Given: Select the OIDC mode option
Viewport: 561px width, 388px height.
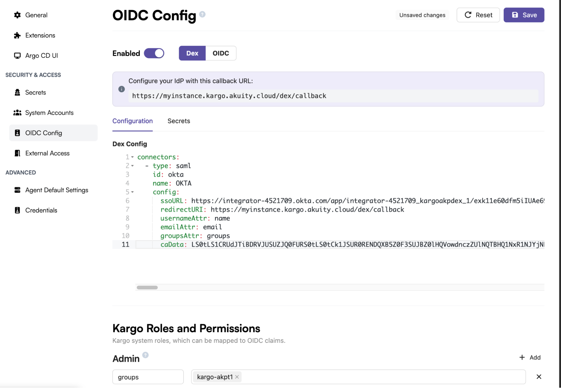Looking at the screenshot, I should coord(221,53).
